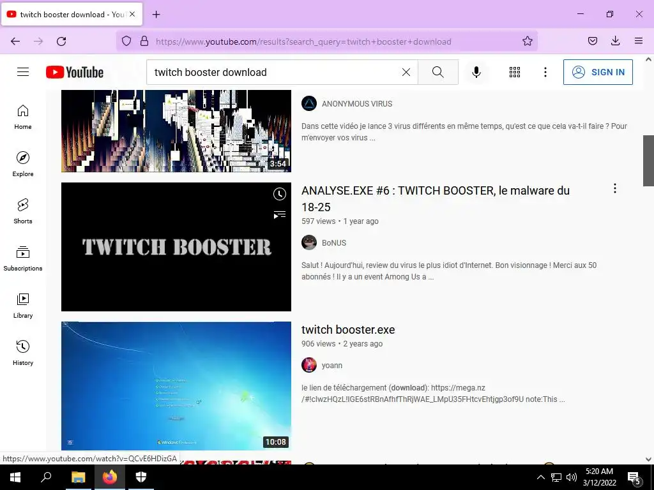Clear the search box text
654x490 pixels.
pyautogui.click(x=406, y=72)
